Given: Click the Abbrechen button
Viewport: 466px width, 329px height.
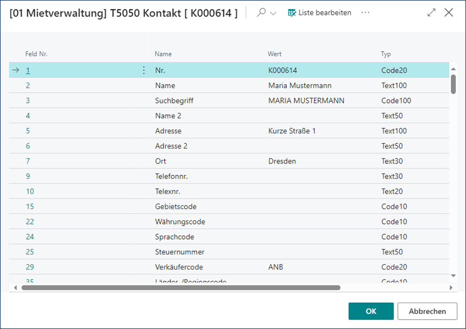Looking at the screenshot, I should tap(427, 311).
